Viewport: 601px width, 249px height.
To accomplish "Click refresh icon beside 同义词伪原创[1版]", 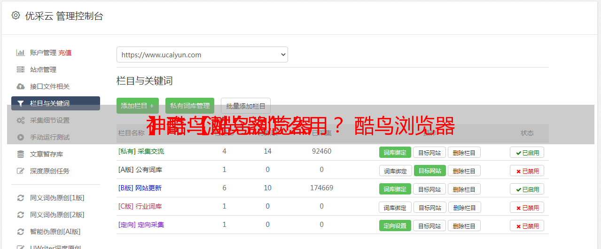I will point(20,198).
